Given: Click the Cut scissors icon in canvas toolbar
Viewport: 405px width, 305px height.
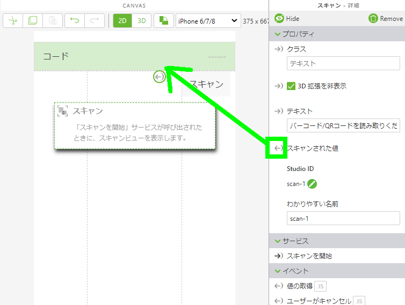Looking at the screenshot, I should click(x=13, y=20).
